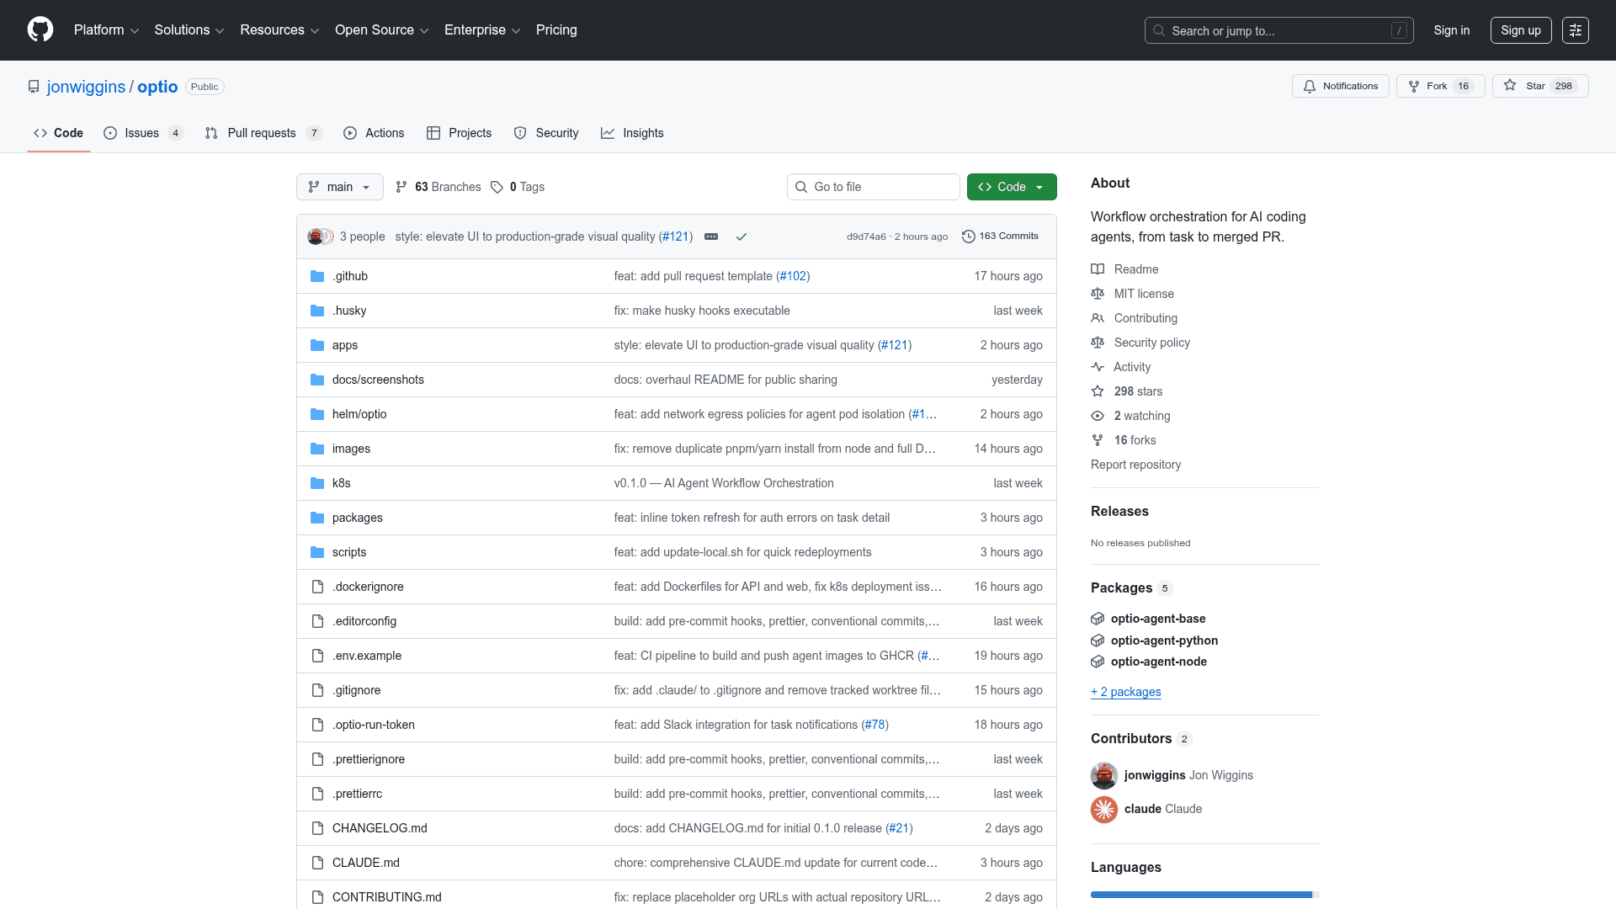Click the Notifications bell button

tap(1340, 86)
